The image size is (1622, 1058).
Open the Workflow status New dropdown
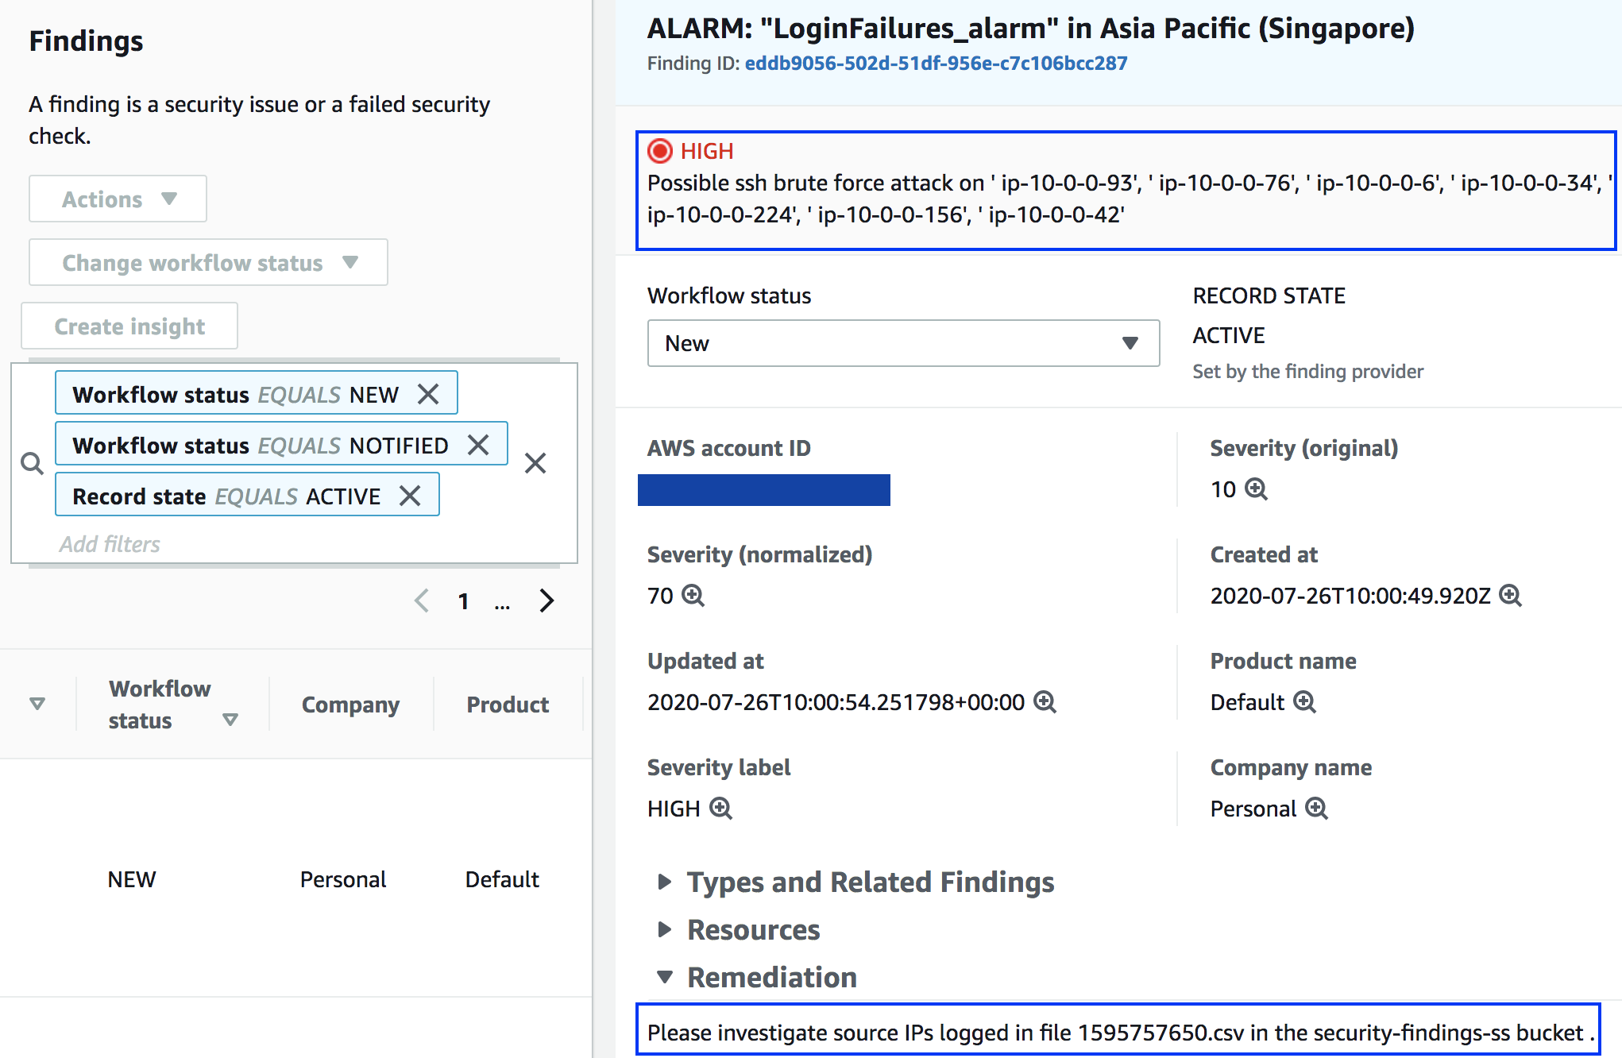pyautogui.click(x=902, y=343)
